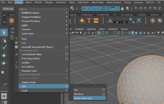The height and width of the screenshot is (104, 164).
Task: Click the freeze transformations 0,0,0 icon
Action: [139, 21]
